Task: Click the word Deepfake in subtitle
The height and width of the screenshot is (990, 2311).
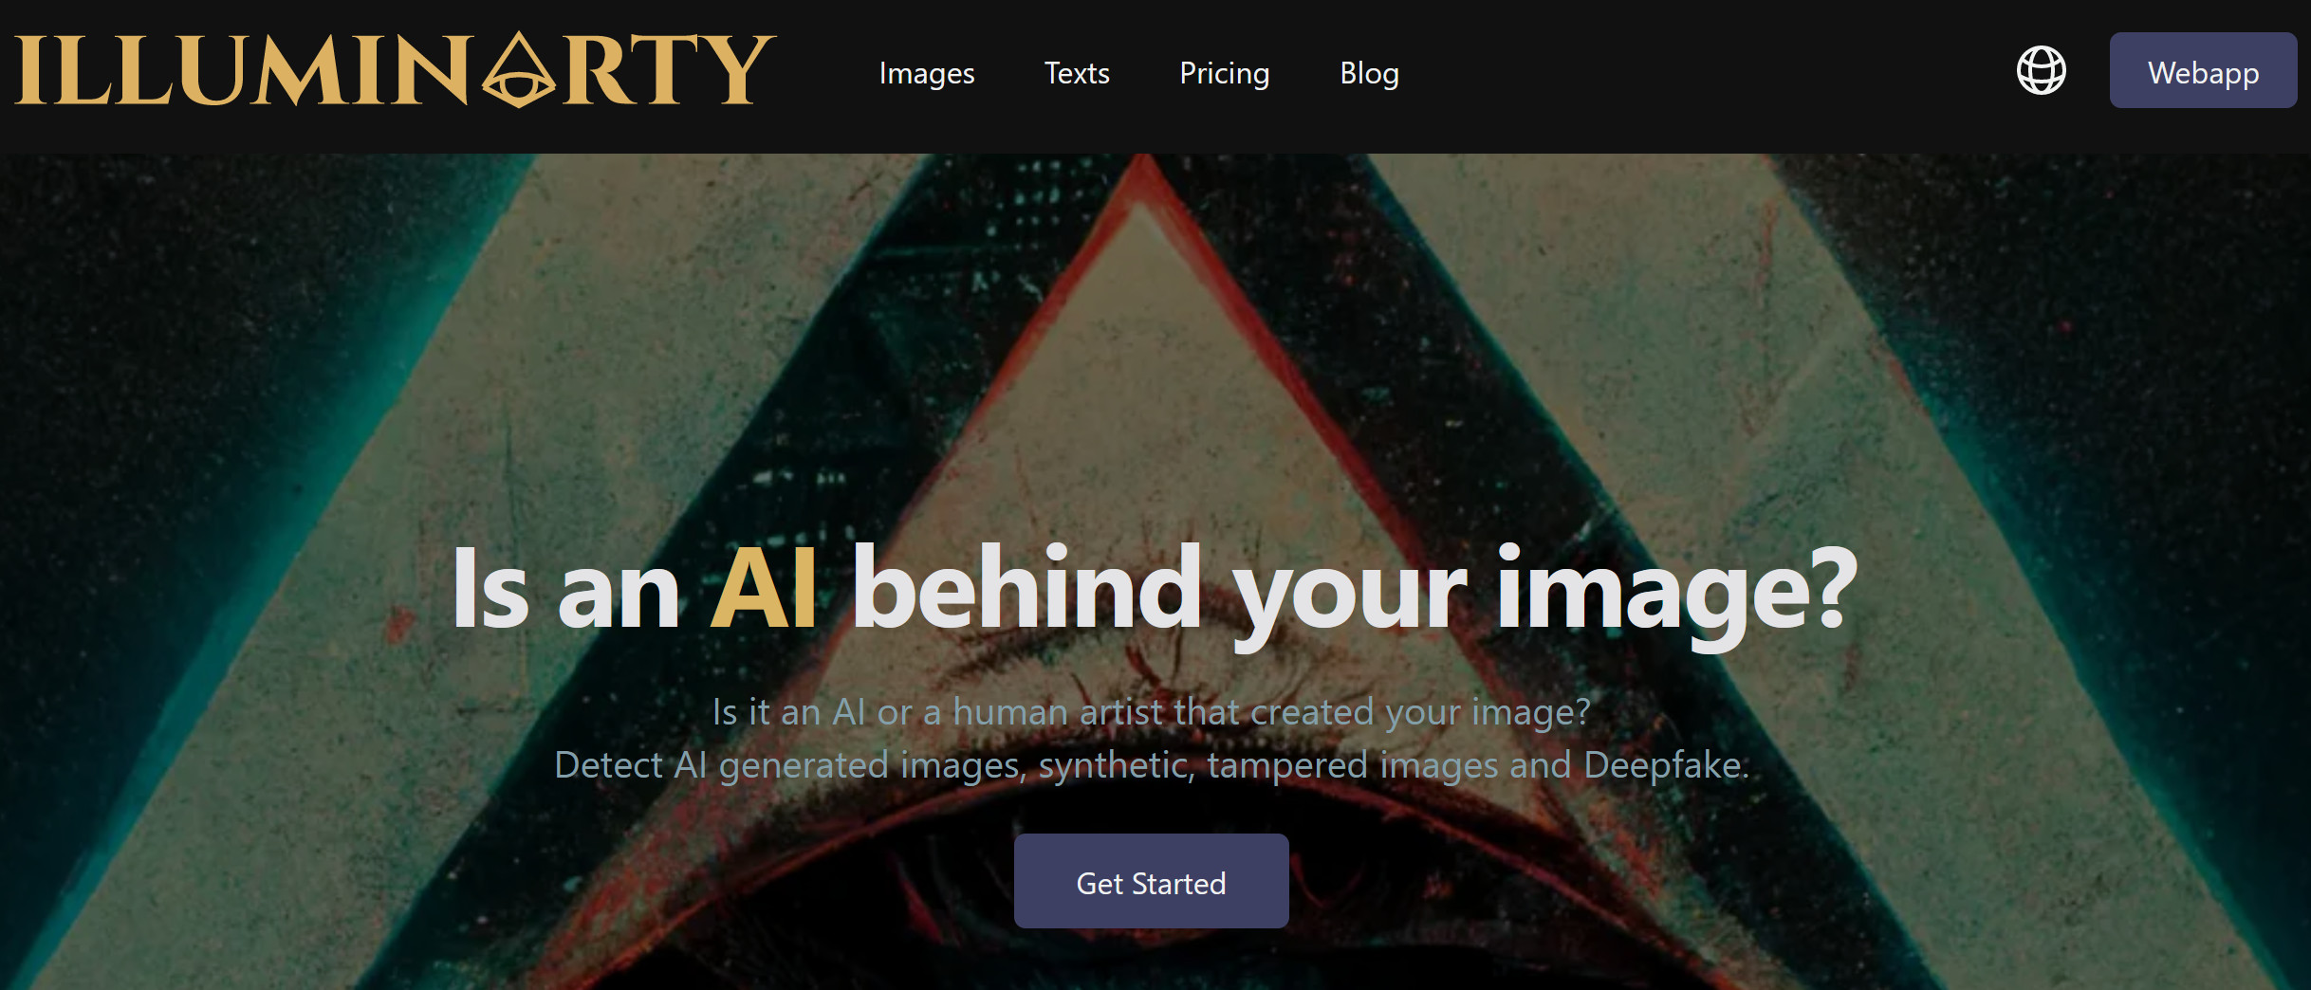Action: (x=1666, y=764)
